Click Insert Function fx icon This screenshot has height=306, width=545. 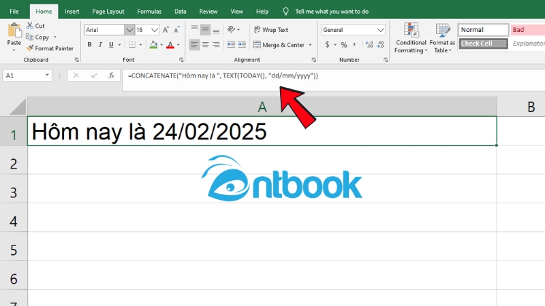coord(111,75)
